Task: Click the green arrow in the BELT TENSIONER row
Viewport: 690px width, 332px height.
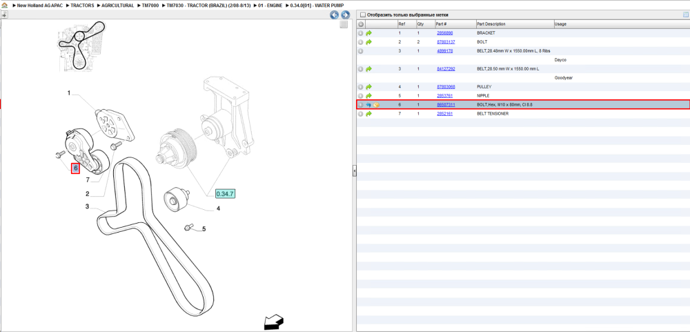Action: click(x=368, y=114)
